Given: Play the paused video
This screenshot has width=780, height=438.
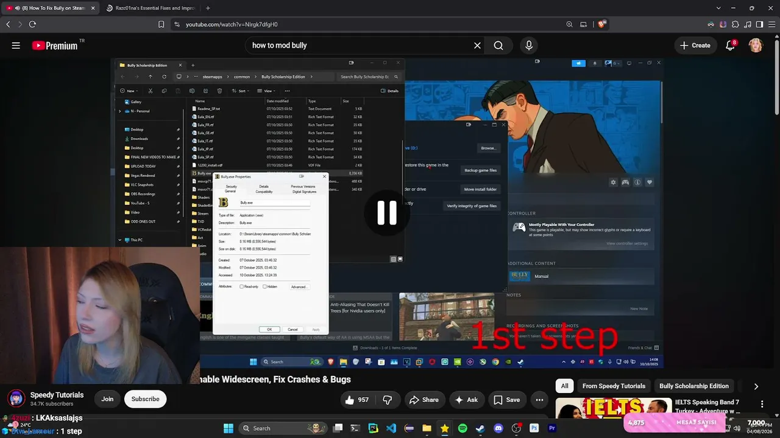Looking at the screenshot, I should (387, 212).
